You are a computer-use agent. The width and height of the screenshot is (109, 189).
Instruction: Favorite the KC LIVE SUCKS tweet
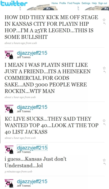click(x=104, y=121)
